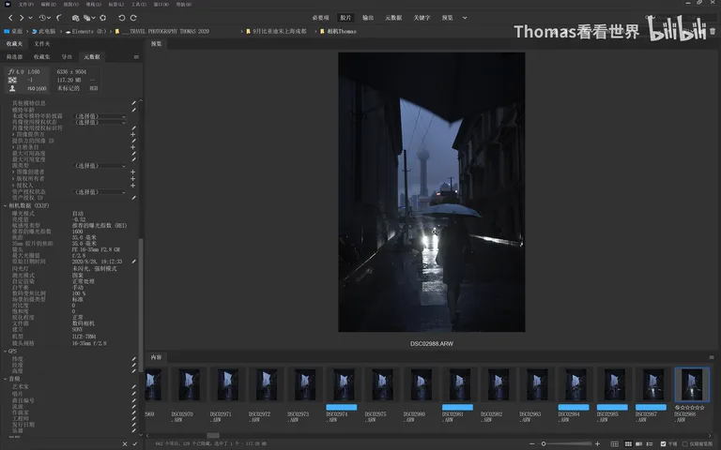
Task: Edit 模特年龄 with its pencil icon
Action: pos(134,110)
